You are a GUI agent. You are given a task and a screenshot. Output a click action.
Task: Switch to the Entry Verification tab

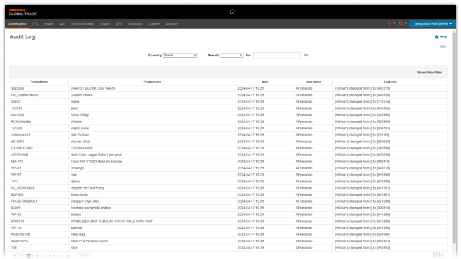pos(82,24)
